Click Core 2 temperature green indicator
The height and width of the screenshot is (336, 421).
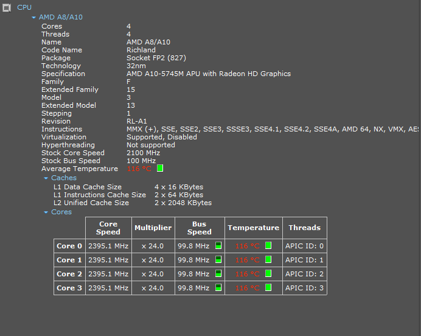coord(268,273)
